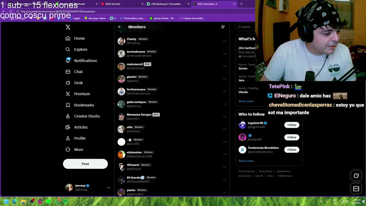366x206 pixels.
Task: Open options for giankrl member row
Action: 224,79
